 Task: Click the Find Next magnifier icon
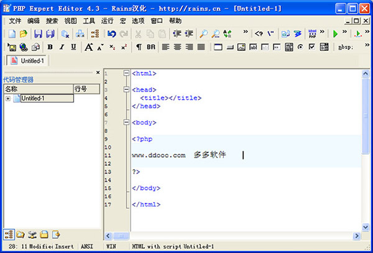216,34
